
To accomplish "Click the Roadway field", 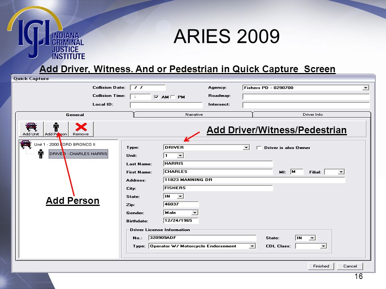I will (306, 97).
